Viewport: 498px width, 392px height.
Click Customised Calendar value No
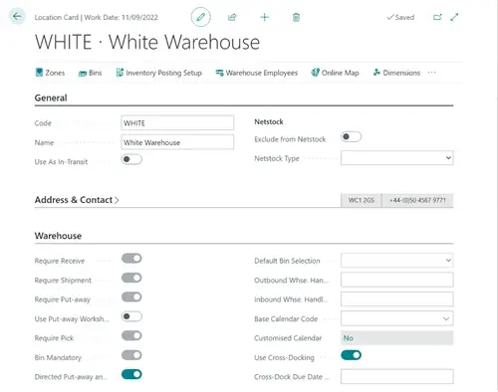[x=397, y=338]
